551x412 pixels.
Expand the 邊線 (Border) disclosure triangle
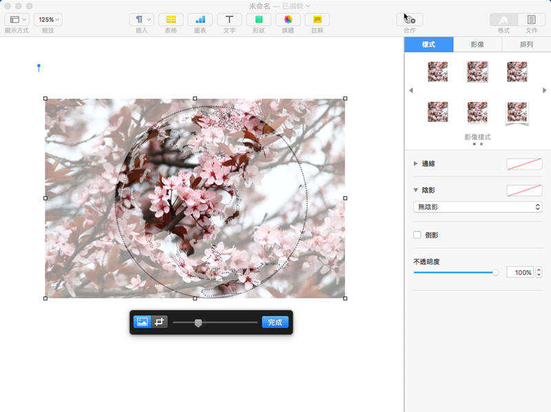(415, 164)
